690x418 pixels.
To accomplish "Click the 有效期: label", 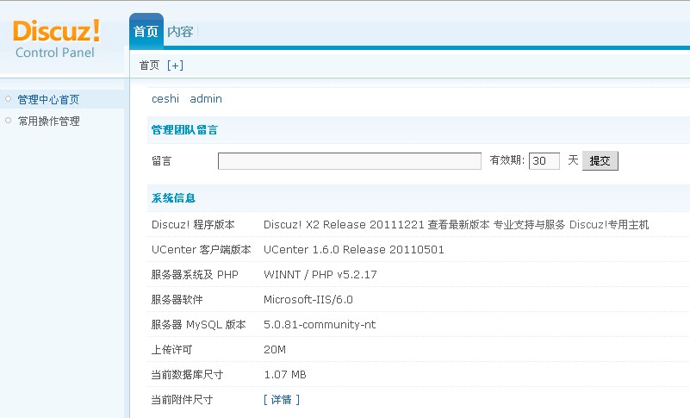I will 507,160.
